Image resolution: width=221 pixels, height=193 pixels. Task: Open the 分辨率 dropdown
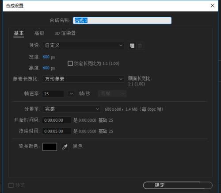[71, 109]
